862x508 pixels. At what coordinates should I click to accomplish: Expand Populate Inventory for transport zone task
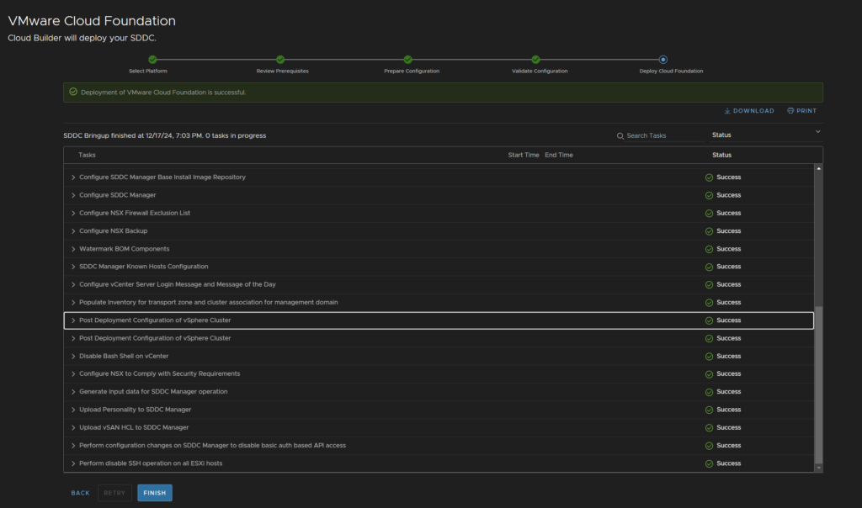[x=73, y=303]
